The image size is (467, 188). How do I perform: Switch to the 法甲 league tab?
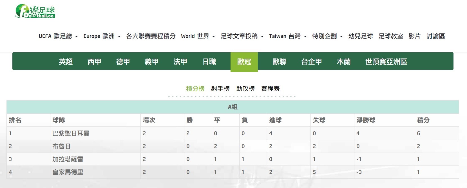click(180, 62)
